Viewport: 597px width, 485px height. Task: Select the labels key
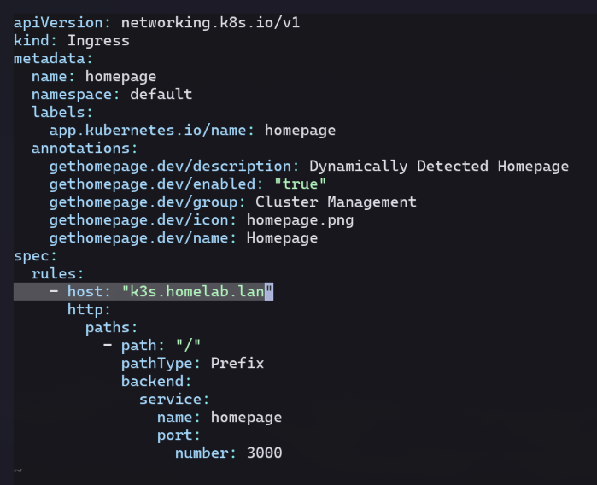(61, 112)
